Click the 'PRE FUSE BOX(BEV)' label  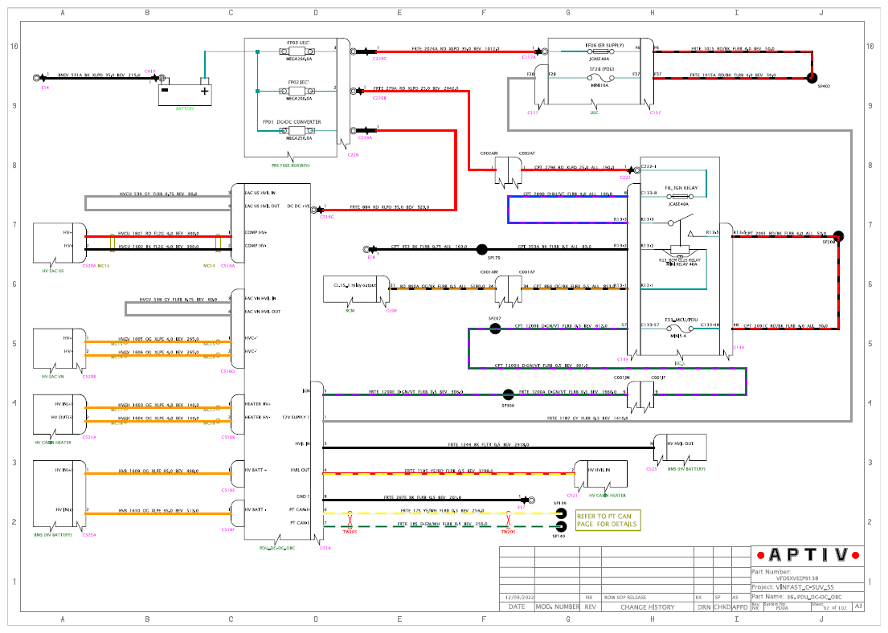[291, 165]
